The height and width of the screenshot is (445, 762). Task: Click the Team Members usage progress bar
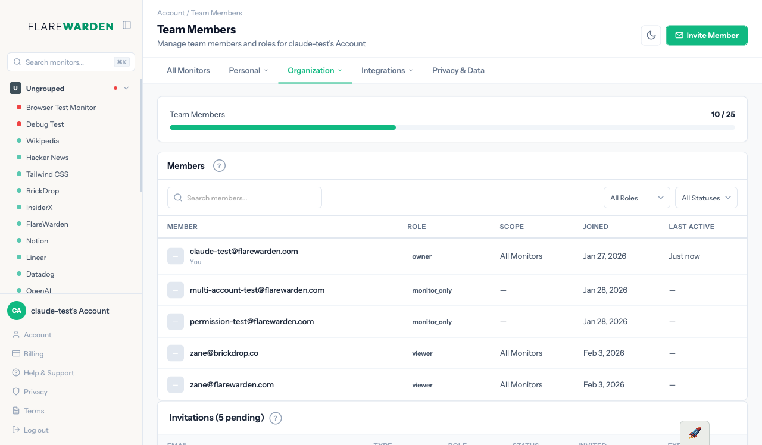tap(452, 127)
